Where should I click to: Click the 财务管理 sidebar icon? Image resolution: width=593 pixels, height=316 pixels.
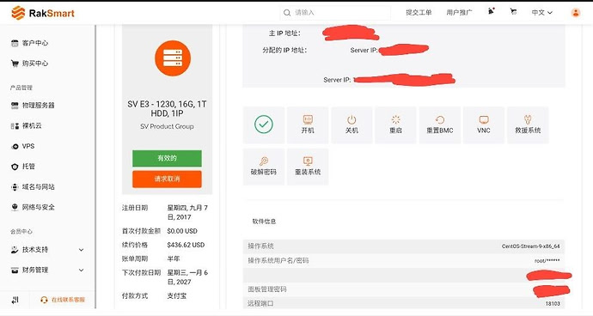point(15,270)
